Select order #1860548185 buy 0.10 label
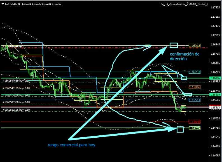The height and width of the screenshot is (162, 222). point(16,88)
